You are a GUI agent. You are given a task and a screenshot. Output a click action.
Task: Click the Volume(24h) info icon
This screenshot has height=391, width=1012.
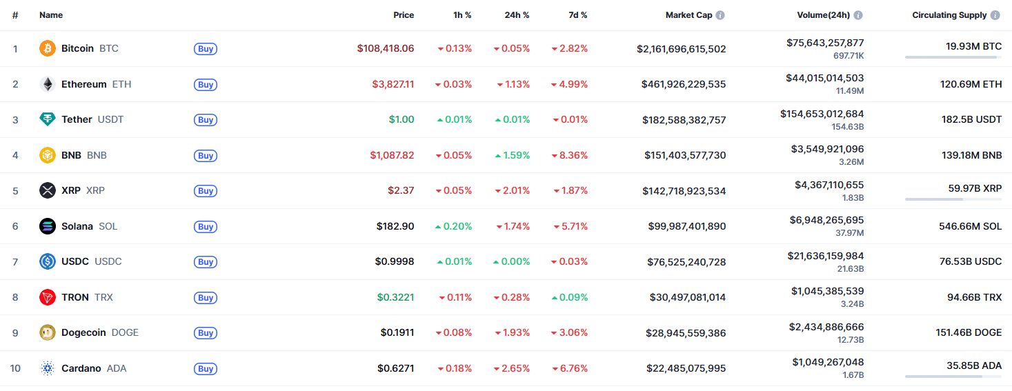[x=858, y=15]
